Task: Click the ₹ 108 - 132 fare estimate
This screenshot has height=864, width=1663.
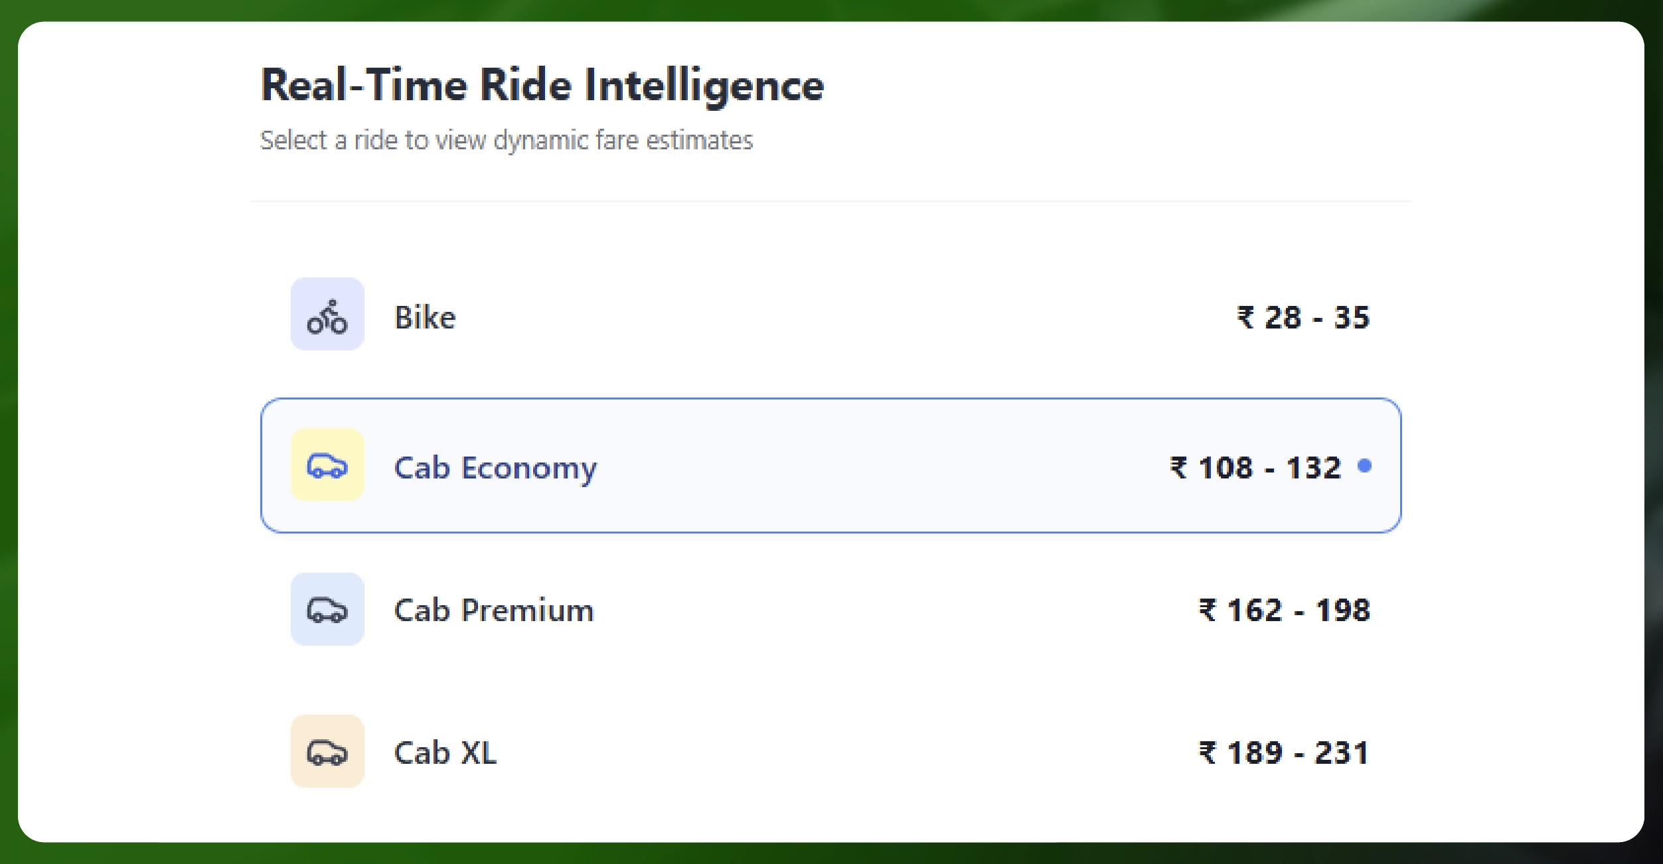Action: (1255, 468)
